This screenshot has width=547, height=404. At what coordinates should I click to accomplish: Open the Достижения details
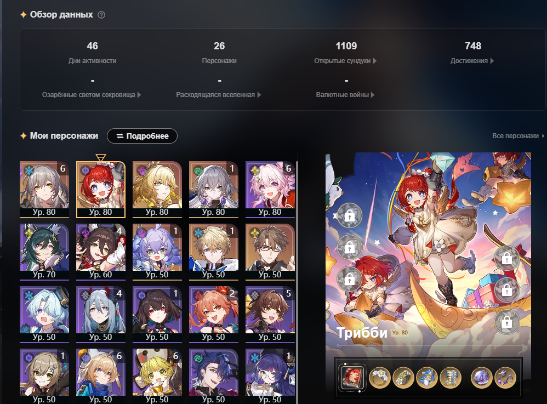tap(472, 61)
